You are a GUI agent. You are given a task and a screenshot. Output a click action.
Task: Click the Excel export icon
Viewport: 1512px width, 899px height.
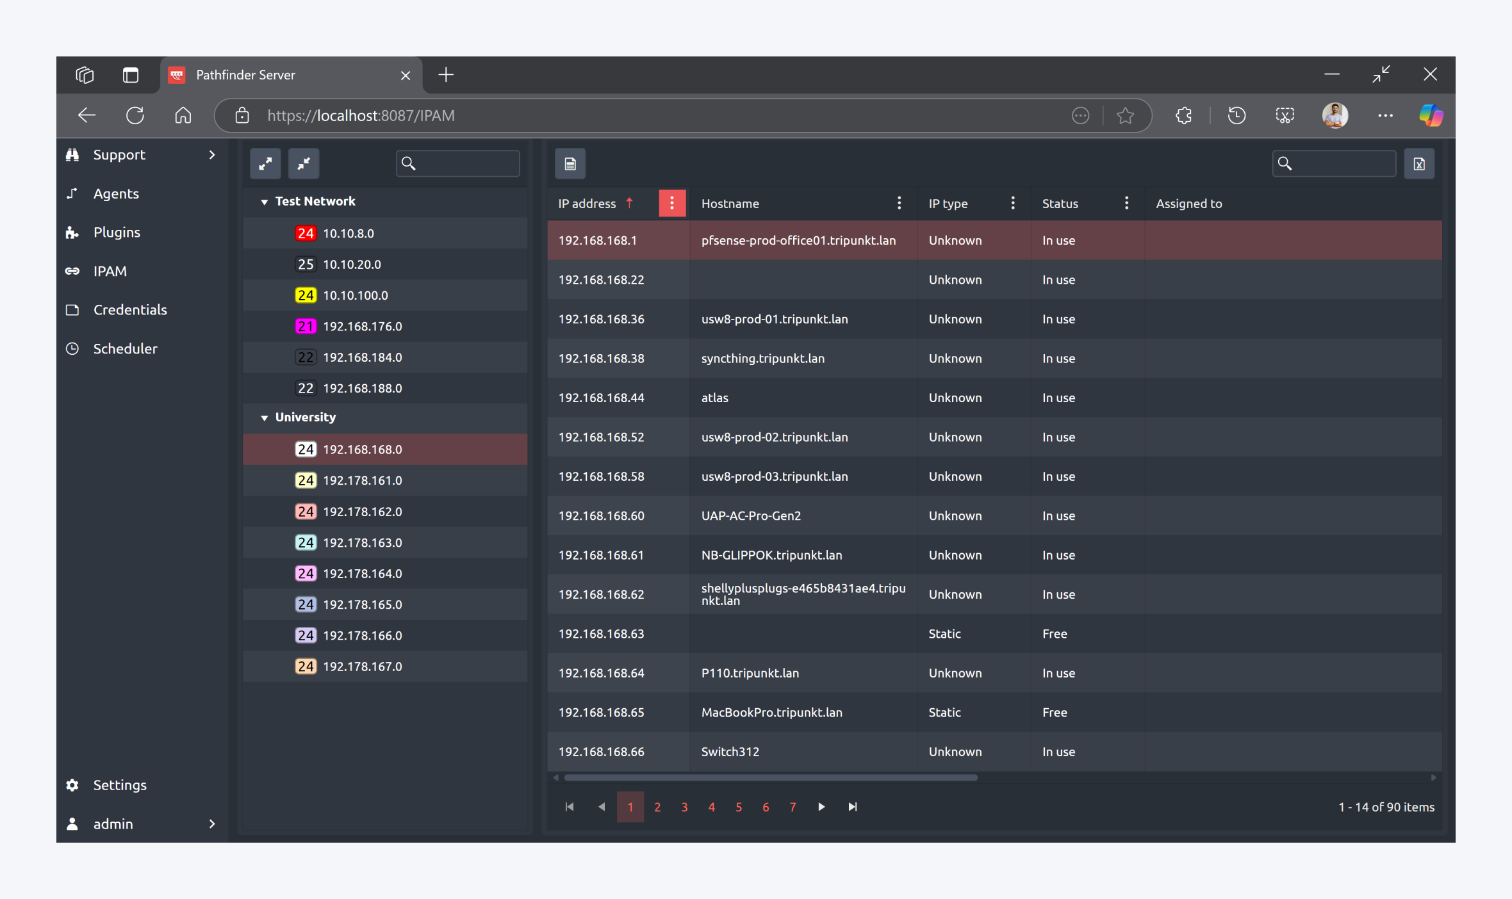coord(1419,164)
